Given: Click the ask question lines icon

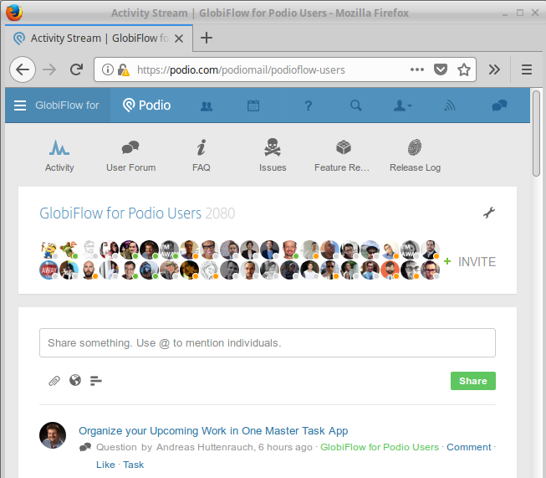Looking at the screenshot, I should tap(96, 381).
